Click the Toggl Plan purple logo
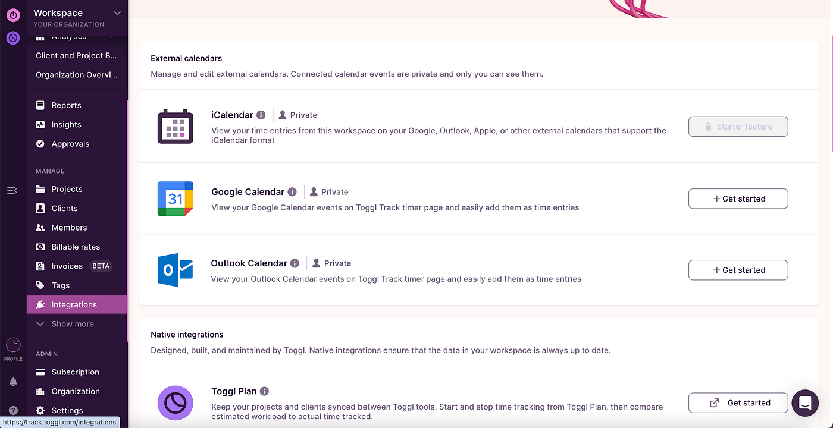 (176, 403)
